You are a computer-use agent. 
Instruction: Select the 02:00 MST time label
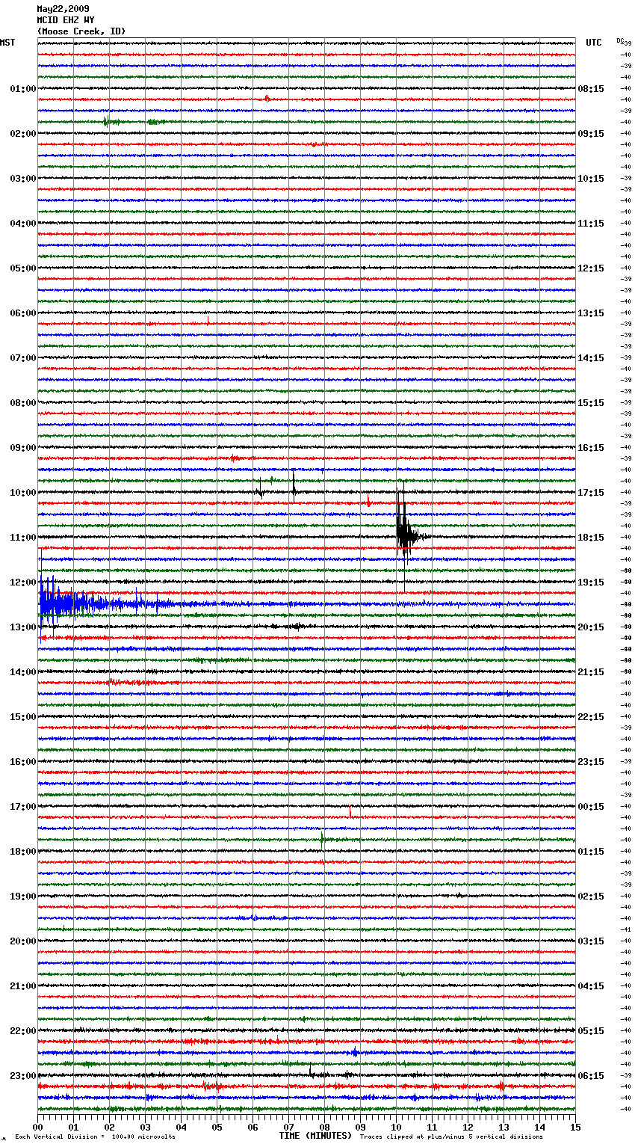(x=23, y=134)
